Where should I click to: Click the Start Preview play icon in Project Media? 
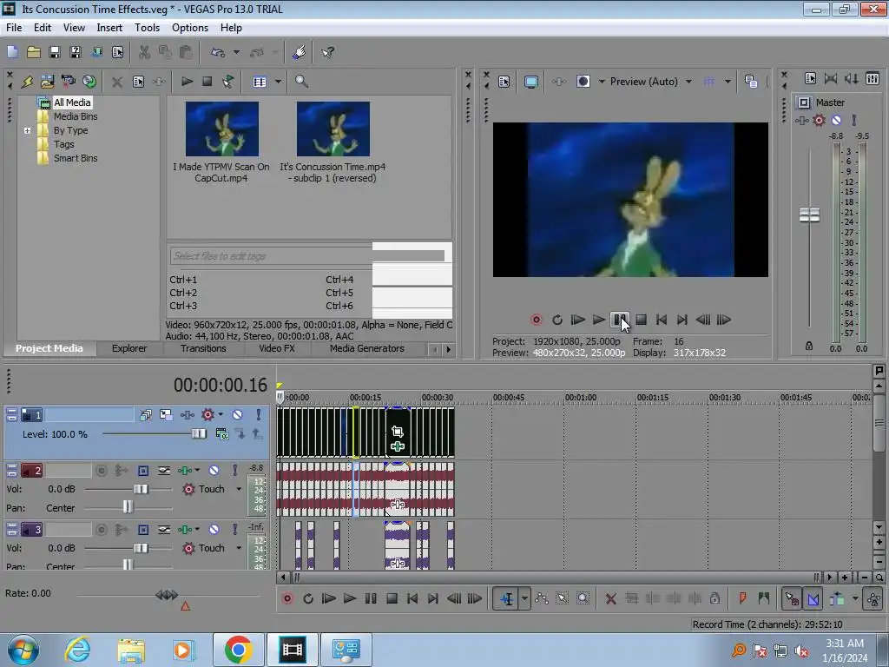pyautogui.click(x=187, y=82)
